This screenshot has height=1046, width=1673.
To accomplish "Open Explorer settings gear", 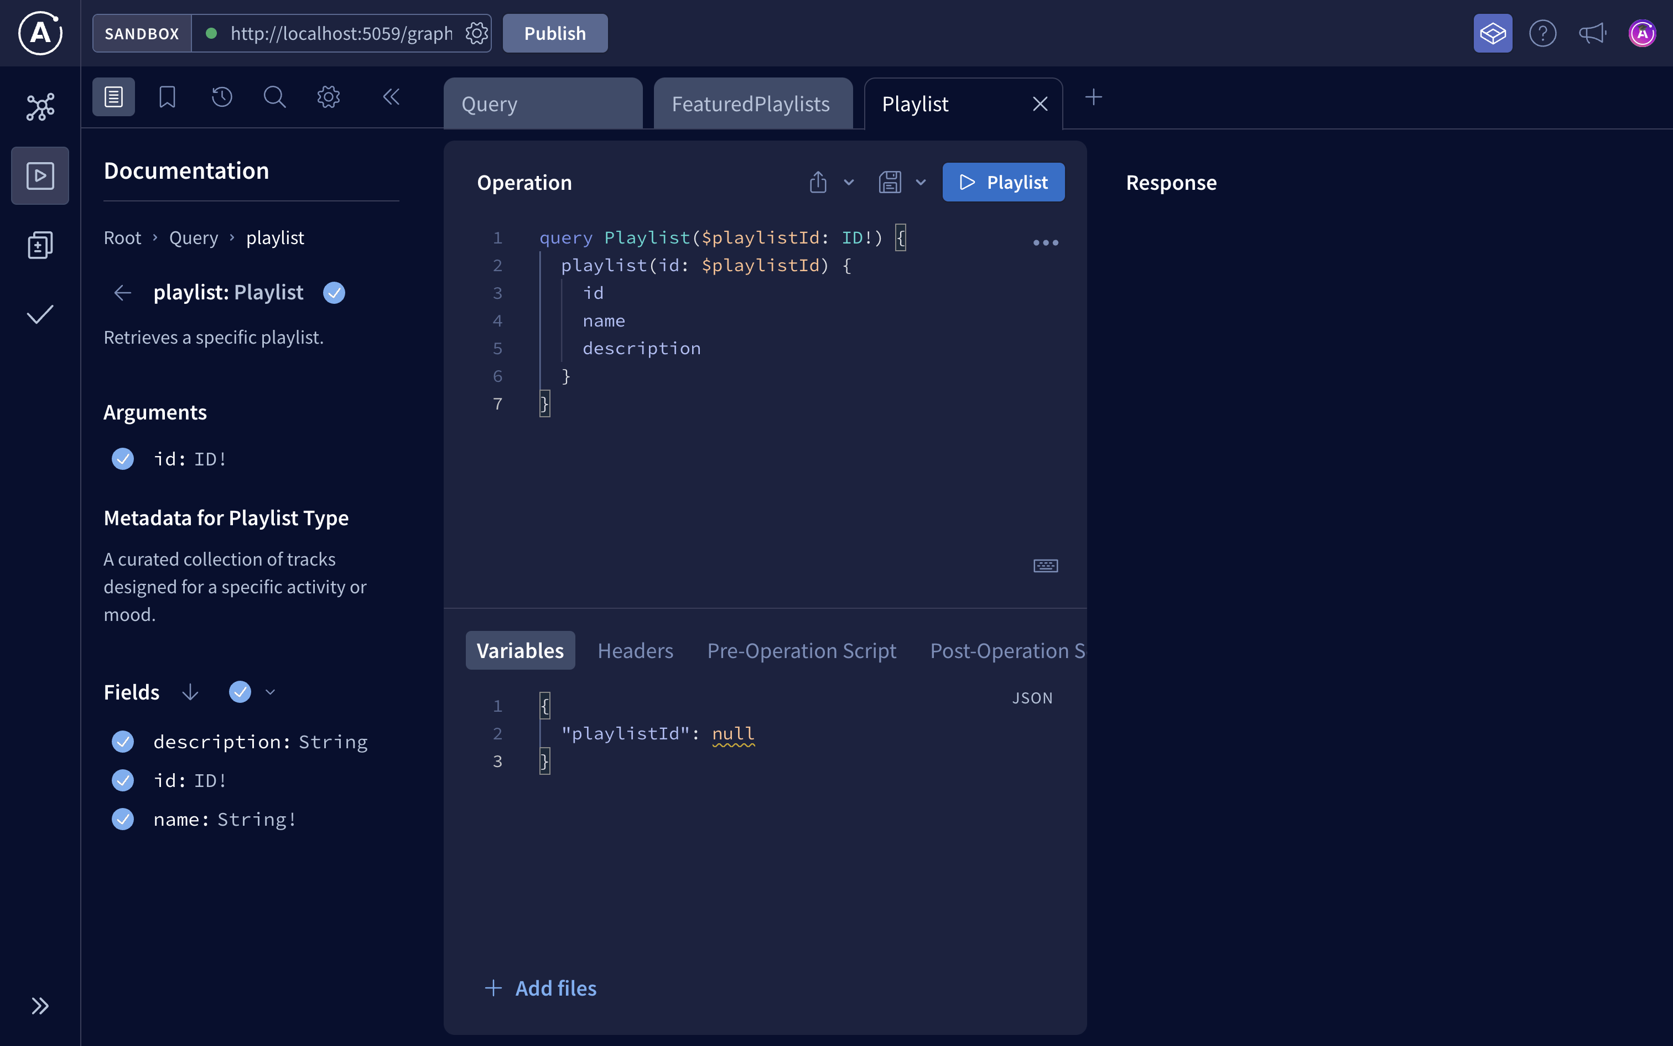I will click(x=329, y=97).
